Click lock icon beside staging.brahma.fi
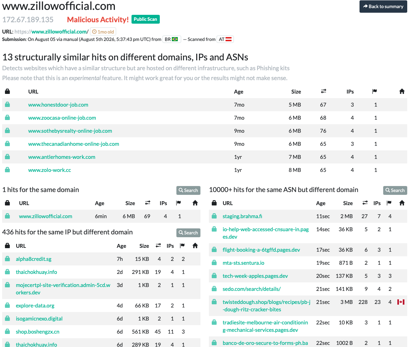 pyautogui.click(x=214, y=216)
